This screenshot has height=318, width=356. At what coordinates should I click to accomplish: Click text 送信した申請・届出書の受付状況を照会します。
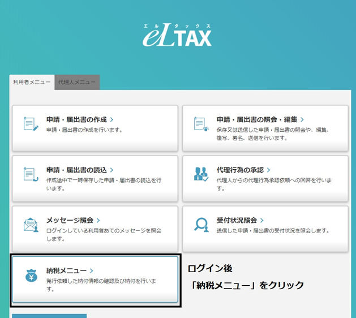click(x=273, y=231)
